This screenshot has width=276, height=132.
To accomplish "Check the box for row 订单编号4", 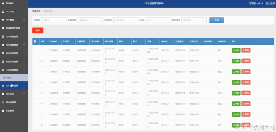I will (35, 93).
